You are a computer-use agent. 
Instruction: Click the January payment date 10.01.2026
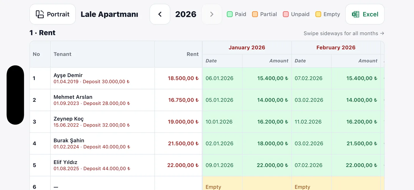(x=219, y=122)
